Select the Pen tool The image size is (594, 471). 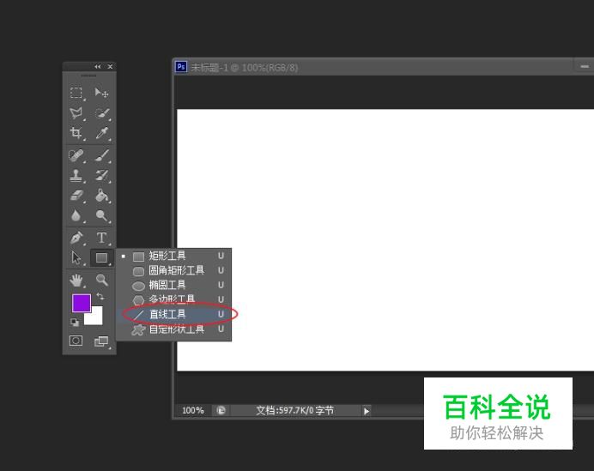pos(76,238)
